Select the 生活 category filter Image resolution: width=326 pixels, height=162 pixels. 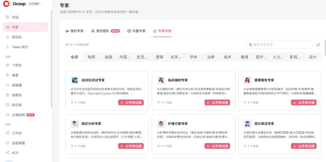pyautogui.click(x=142, y=57)
